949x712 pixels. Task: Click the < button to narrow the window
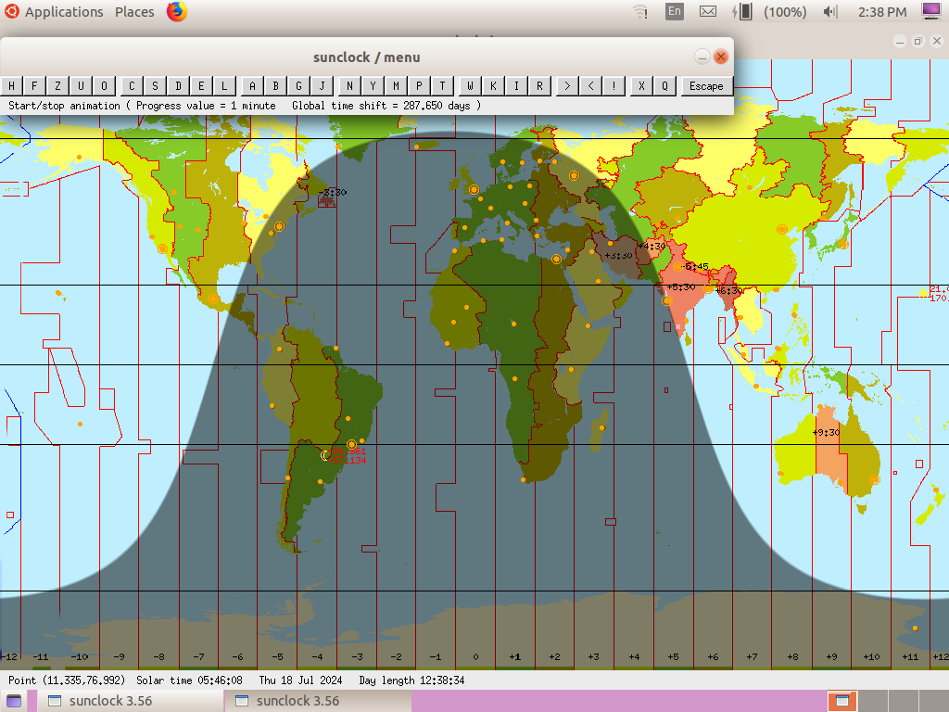(x=590, y=86)
